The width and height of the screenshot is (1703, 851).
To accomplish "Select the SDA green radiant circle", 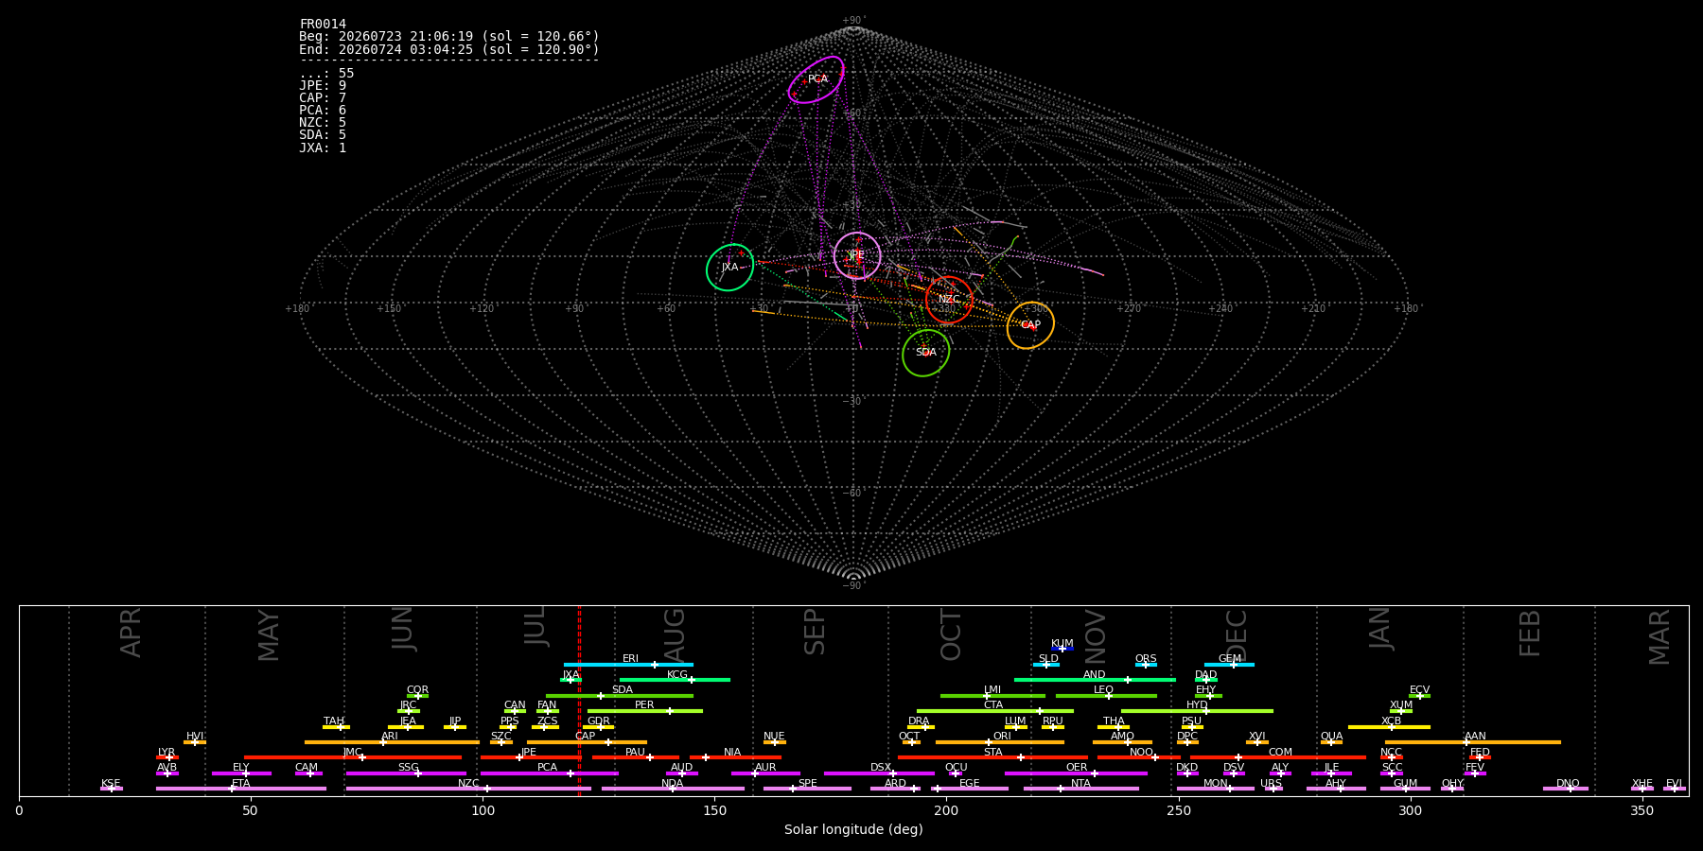I will (x=925, y=353).
